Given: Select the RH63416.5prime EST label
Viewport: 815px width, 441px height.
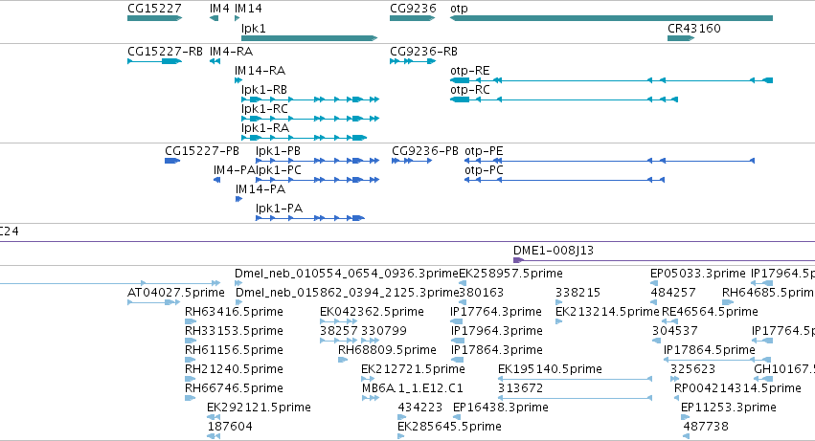Looking at the screenshot, I should coord(234,312).
